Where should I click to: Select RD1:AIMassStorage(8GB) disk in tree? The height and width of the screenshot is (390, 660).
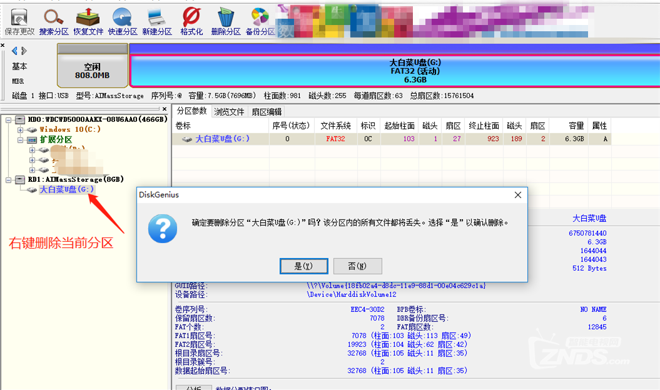pos(76,179)
